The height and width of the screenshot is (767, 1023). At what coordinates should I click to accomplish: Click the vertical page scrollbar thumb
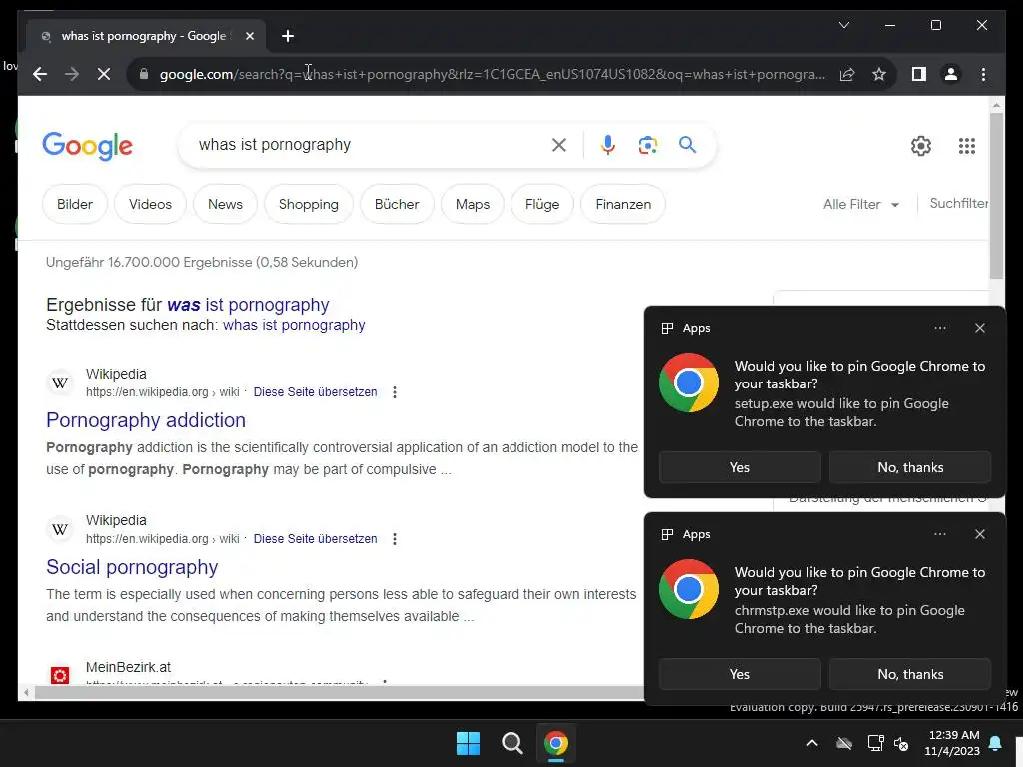(x=996, y=196)
